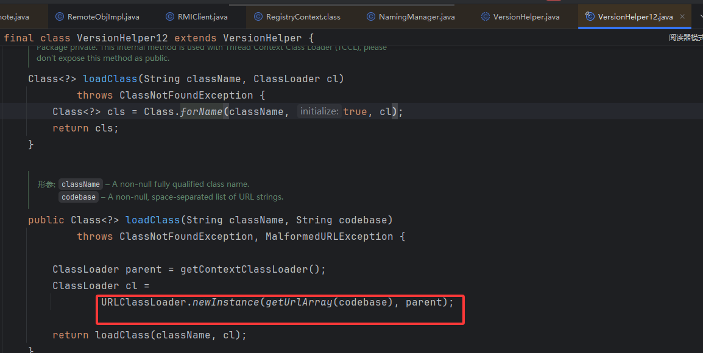Click the NamingManager.java class icon
The image size is (703, 353).
coord(371,16)
